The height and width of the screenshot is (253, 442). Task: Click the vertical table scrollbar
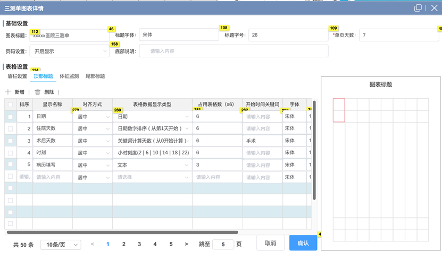[314, 150]
